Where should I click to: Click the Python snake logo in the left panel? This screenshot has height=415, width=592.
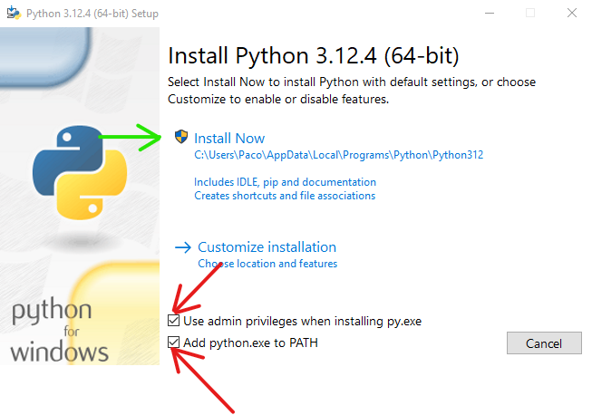pos(80,172)
